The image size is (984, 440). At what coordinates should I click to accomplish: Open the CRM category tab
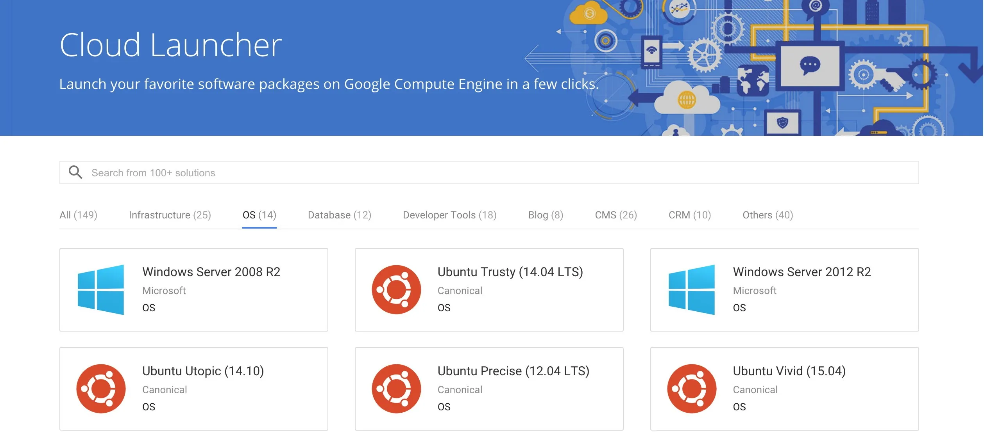(690, 215)
